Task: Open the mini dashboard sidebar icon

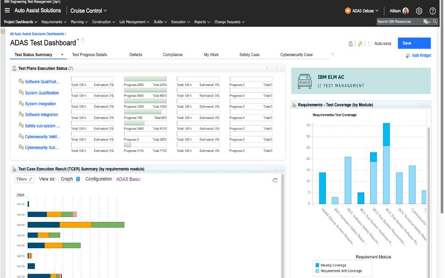Action: coord(3,32)
